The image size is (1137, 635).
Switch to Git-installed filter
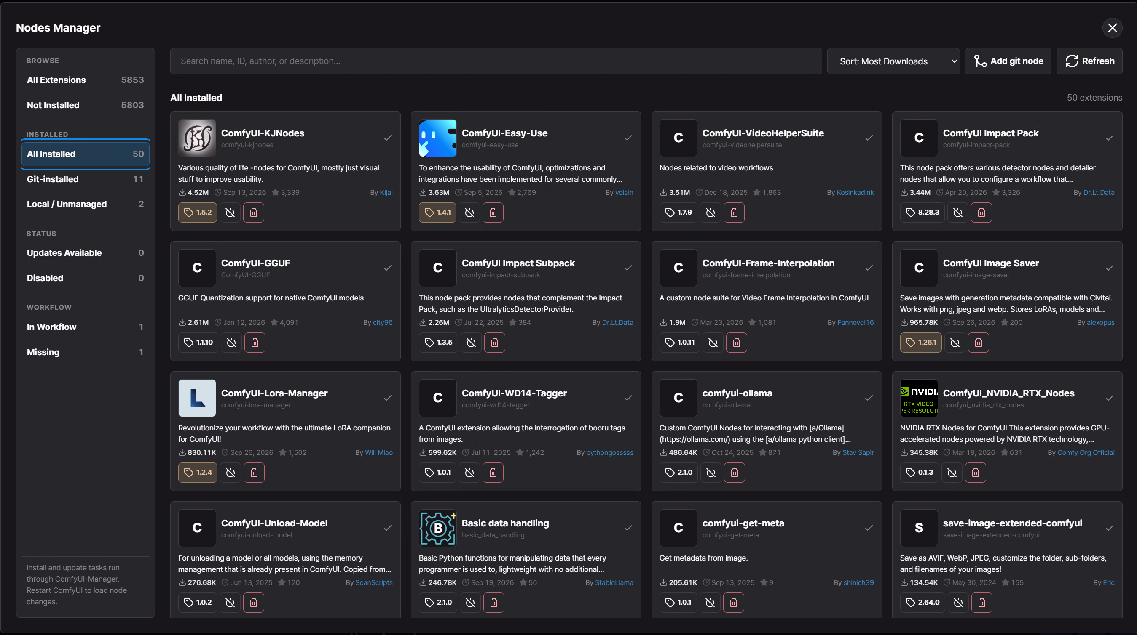pyautogui.click(x=85, y=179)
